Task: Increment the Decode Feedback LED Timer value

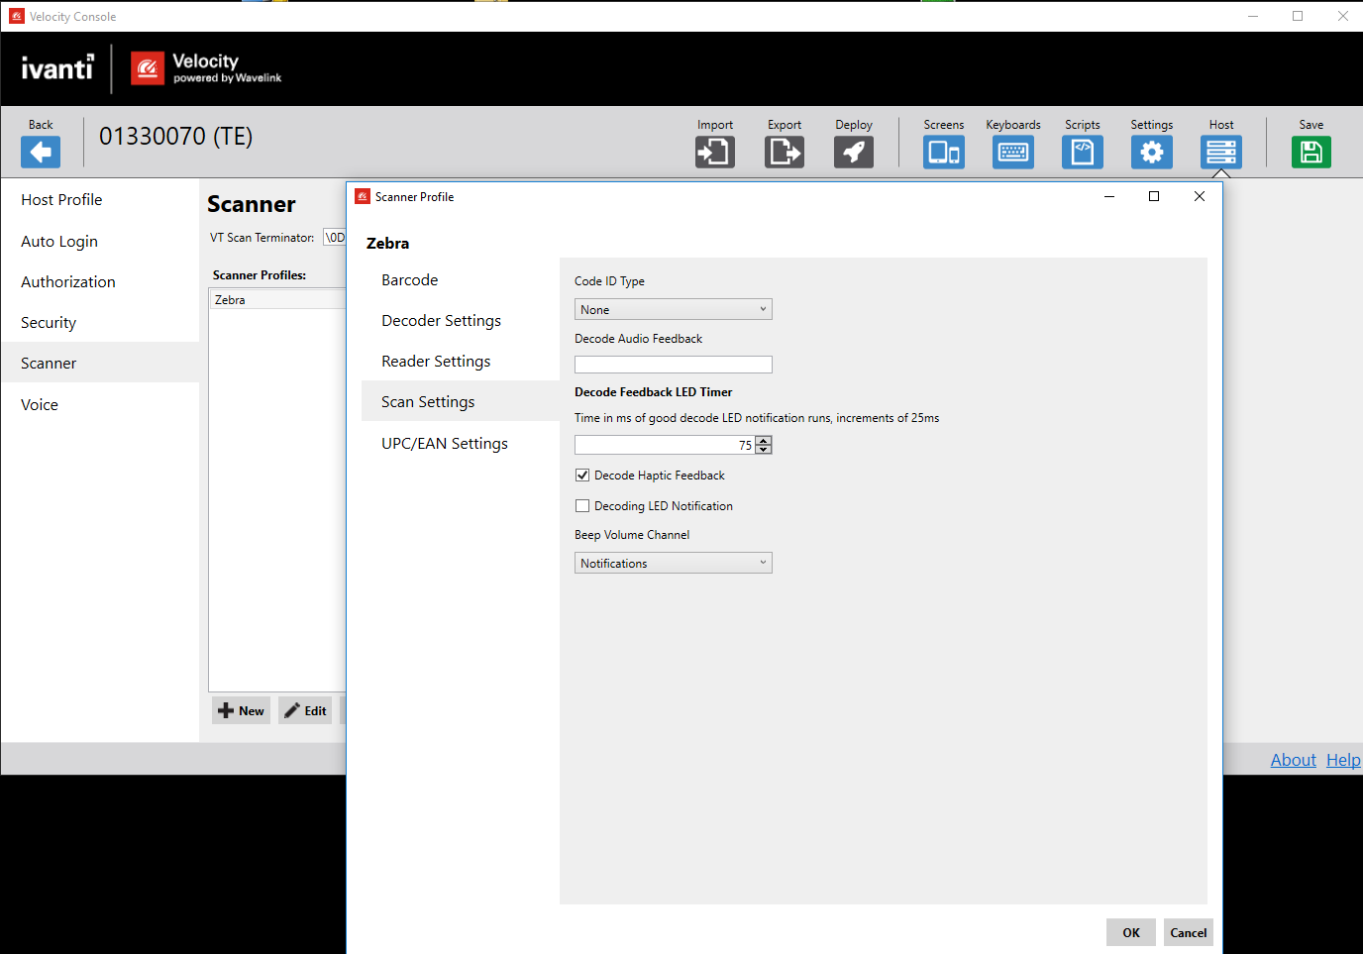Action: tap(762, 440)
